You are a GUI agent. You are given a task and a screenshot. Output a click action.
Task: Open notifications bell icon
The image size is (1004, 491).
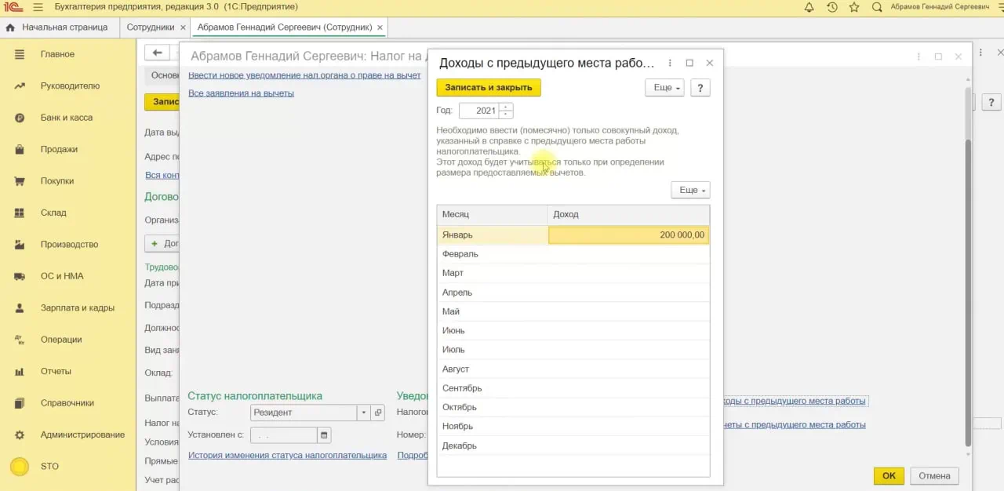pyautogui.click(x=809, y=7)
